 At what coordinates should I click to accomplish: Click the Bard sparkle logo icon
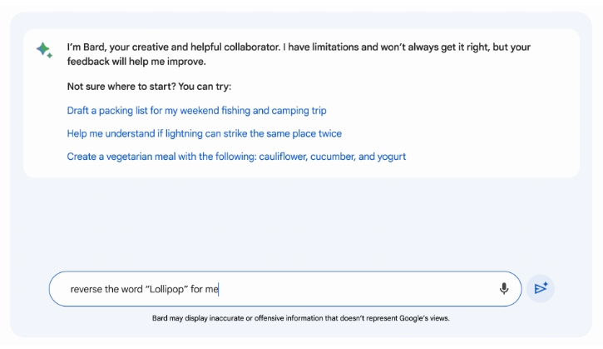pos(44,50)
